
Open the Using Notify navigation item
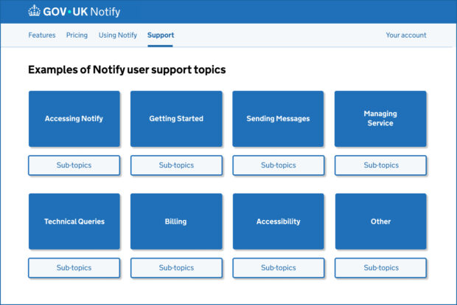118,35
